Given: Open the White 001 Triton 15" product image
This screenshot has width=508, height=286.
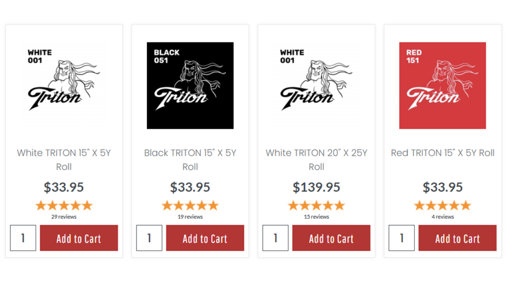Looking at the screenshot, I should tap(64, 85).
